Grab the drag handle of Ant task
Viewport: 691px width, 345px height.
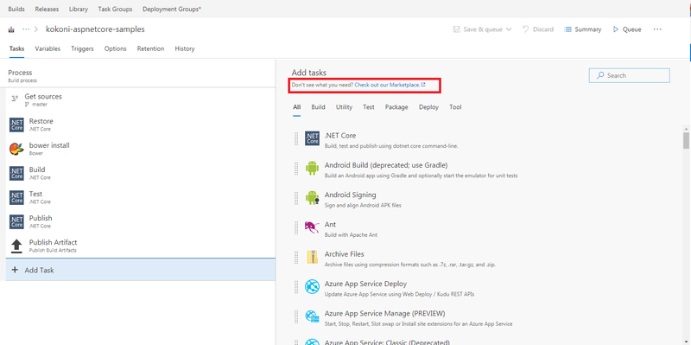click(296, 227)
